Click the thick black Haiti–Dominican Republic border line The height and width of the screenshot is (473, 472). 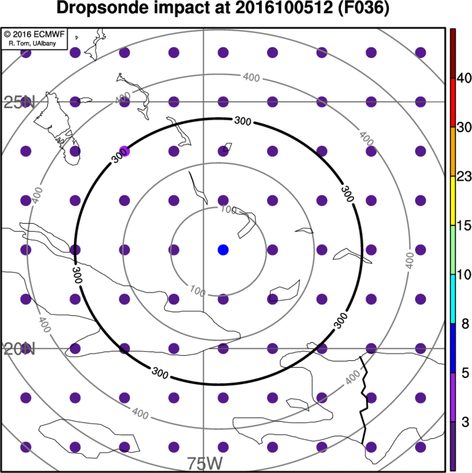pos(364,400)
